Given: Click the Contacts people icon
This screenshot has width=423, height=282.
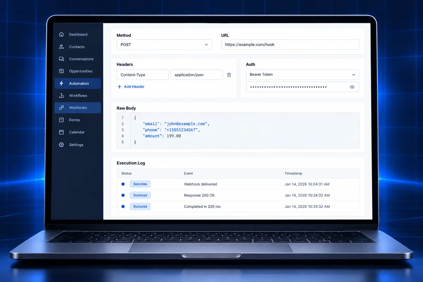Looking at the screenshot, I should click(61, 47).
